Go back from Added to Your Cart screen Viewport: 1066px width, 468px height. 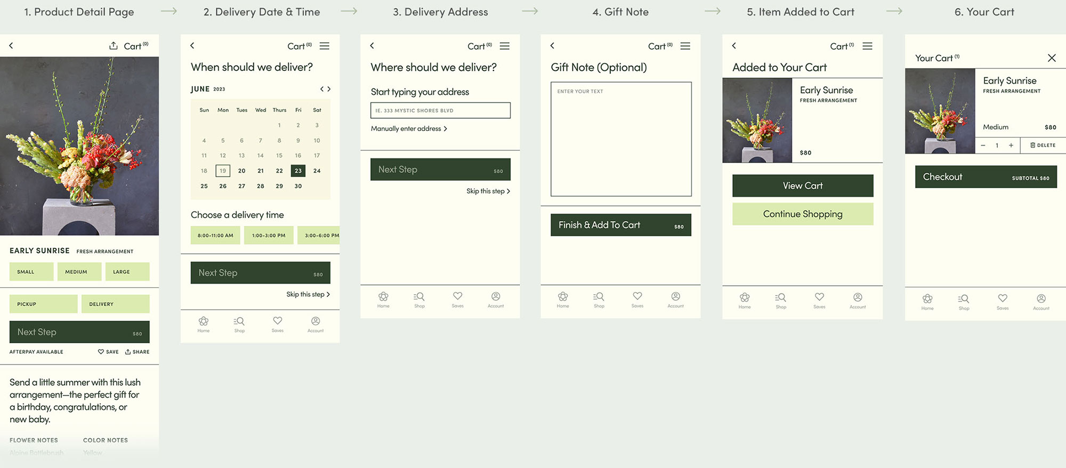[734, 46]
